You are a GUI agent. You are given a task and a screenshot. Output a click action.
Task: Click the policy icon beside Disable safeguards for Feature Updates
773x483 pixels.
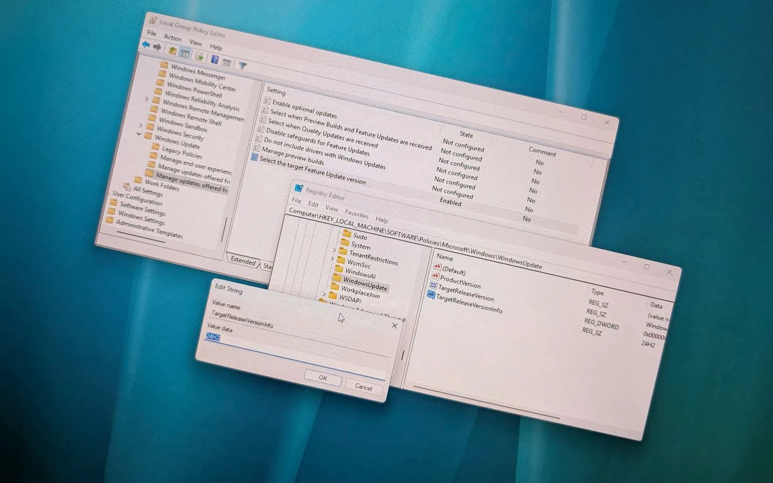(261, 129)
